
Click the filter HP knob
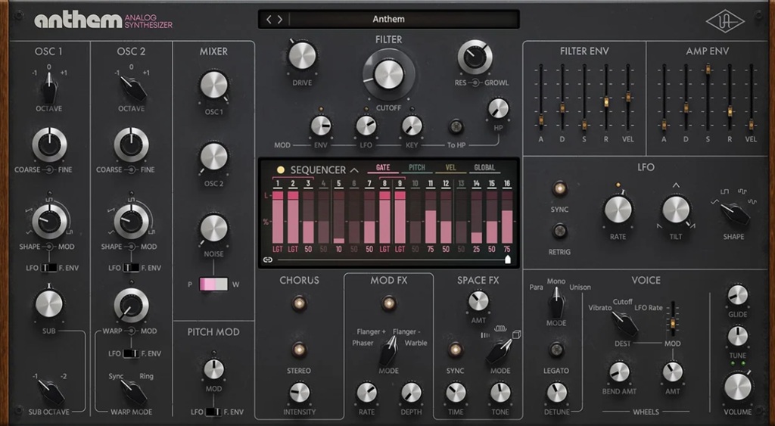(x=498, y=108)
